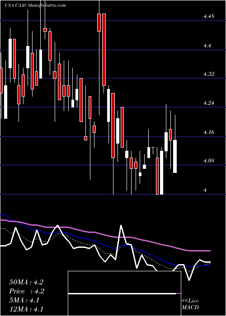
Task: Click the '50MA : 4.2' legend entry
Action: 26,282
